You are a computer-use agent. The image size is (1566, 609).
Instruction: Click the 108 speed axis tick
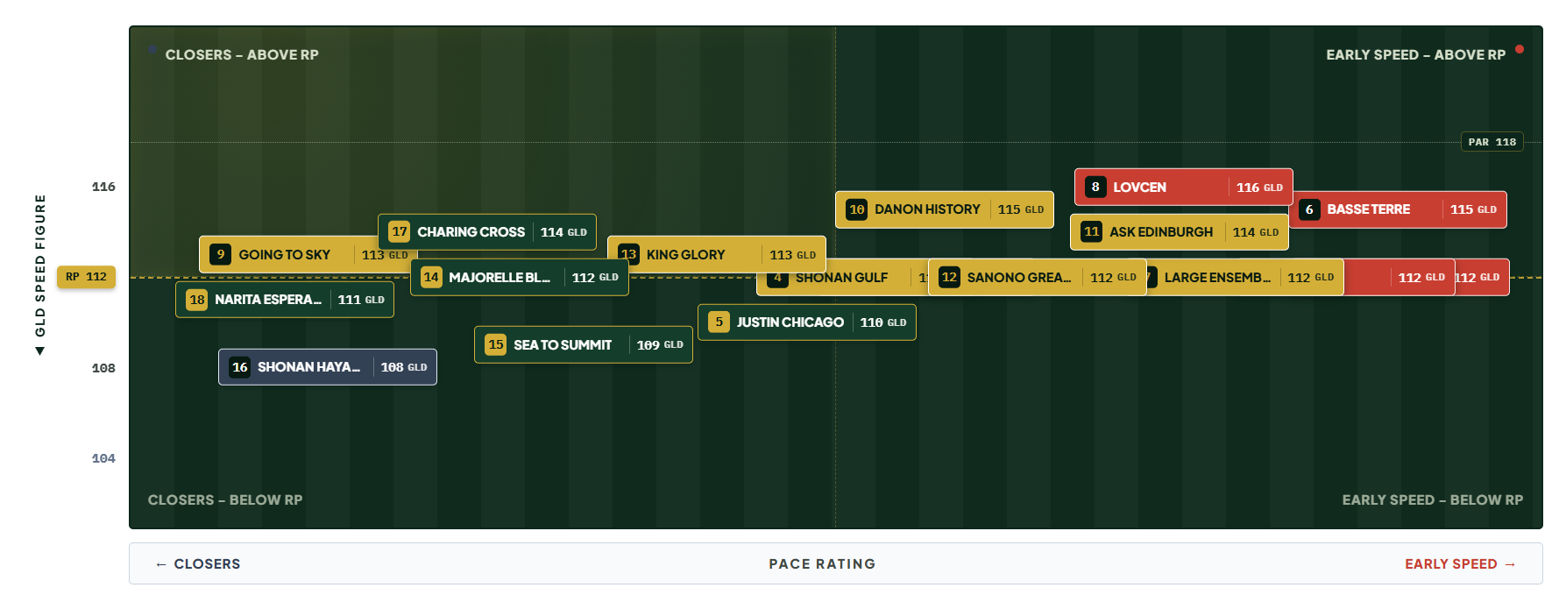click(x=103, y=368)
